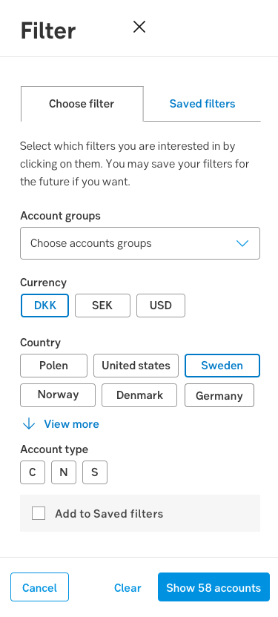Deselect the Sweden country filter
Screen dimensions: 278x617
[x=222, y=366]
